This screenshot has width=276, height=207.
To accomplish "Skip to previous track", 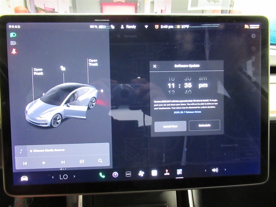I will [x=25, y=163].
